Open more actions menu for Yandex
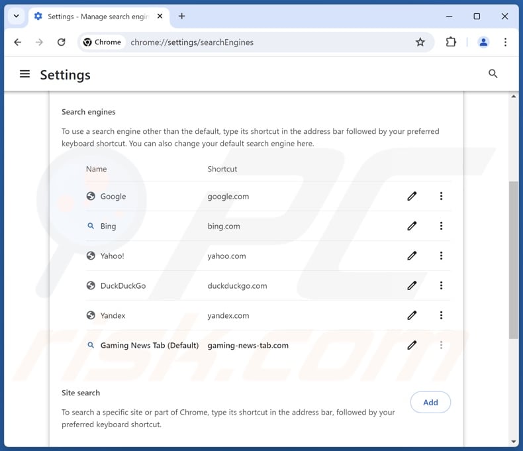 click(441, 315)
